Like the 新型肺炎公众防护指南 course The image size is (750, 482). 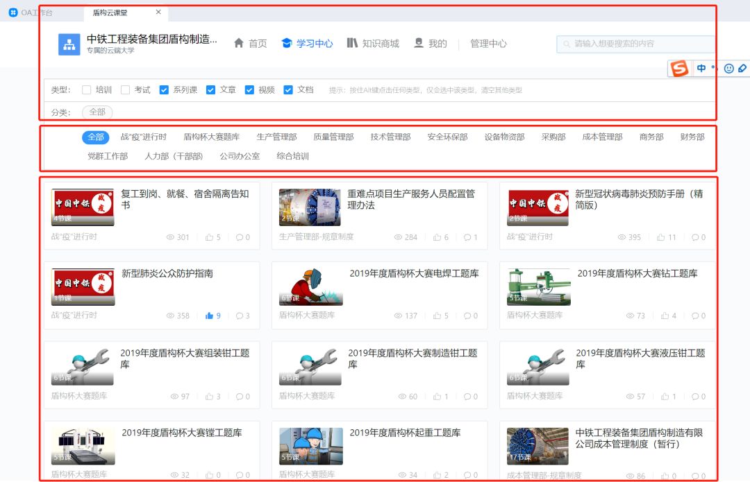209,316
